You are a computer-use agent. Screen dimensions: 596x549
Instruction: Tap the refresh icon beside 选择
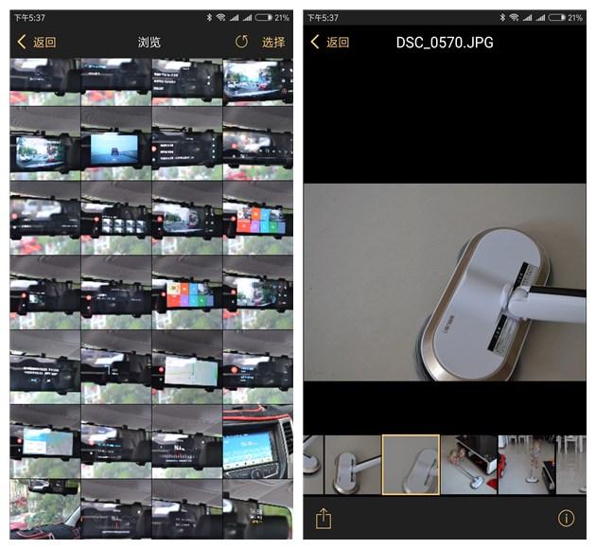tap(241, 42)
